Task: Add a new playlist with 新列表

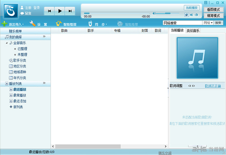Action: [x=18, y=107]
